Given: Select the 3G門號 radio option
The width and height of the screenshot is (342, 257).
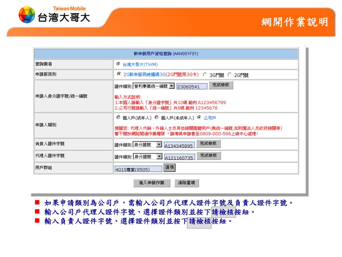Looking at the screenshot, I should [205, 75].
